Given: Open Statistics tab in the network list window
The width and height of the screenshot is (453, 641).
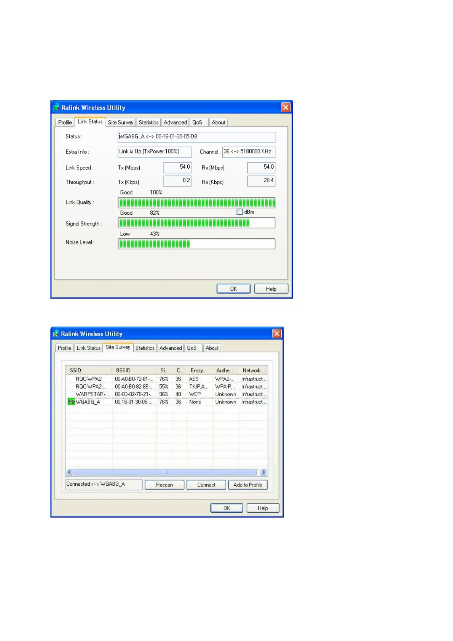Looking at the screenshot, I should click(145, 348).
